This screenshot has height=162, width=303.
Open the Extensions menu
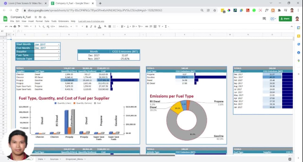64,21
